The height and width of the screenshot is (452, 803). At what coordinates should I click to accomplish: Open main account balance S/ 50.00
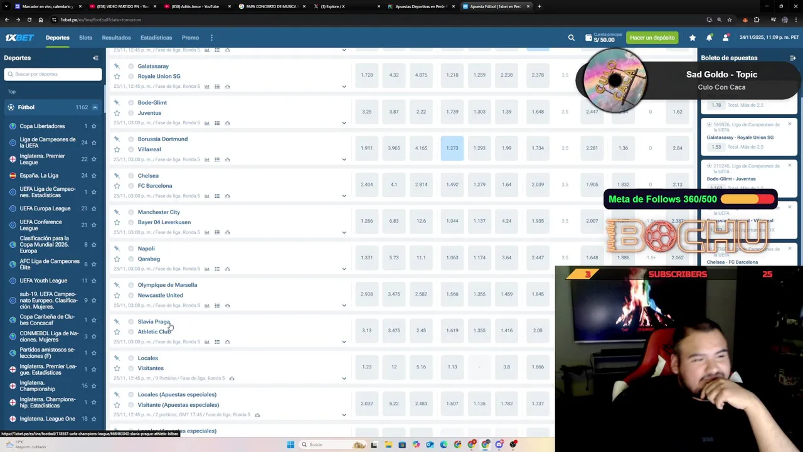coord(604,38)
